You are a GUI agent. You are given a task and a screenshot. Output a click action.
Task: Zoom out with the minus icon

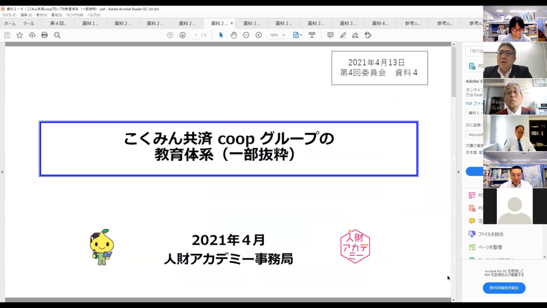click(246, 35)
